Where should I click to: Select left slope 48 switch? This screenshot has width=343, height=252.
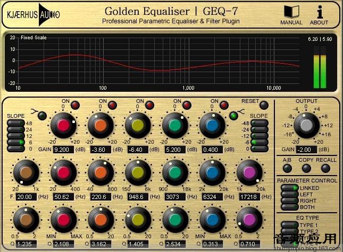(x=16, y=123)
